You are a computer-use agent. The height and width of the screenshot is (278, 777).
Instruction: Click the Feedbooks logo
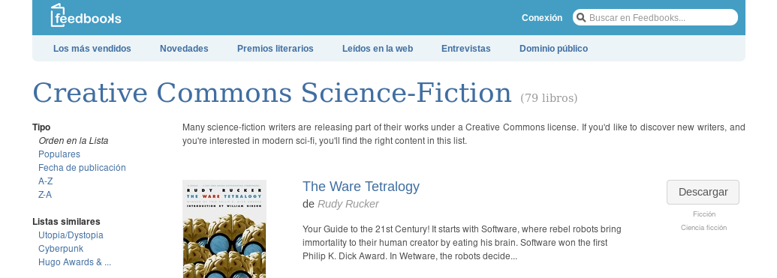(86, 15)
